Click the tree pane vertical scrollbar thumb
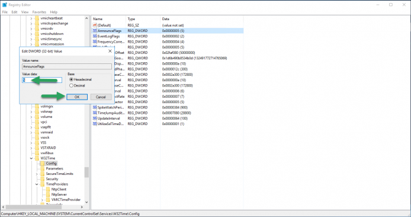Screen dimensions: 411x217 click(x=86, y=173)
